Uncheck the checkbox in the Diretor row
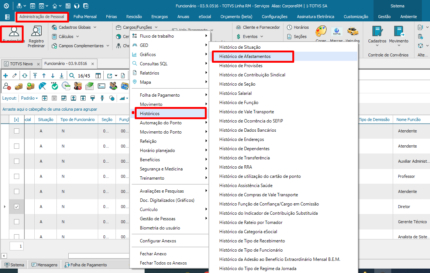The height and width of the screenshot is (273, 430). [x=17, y=207]
